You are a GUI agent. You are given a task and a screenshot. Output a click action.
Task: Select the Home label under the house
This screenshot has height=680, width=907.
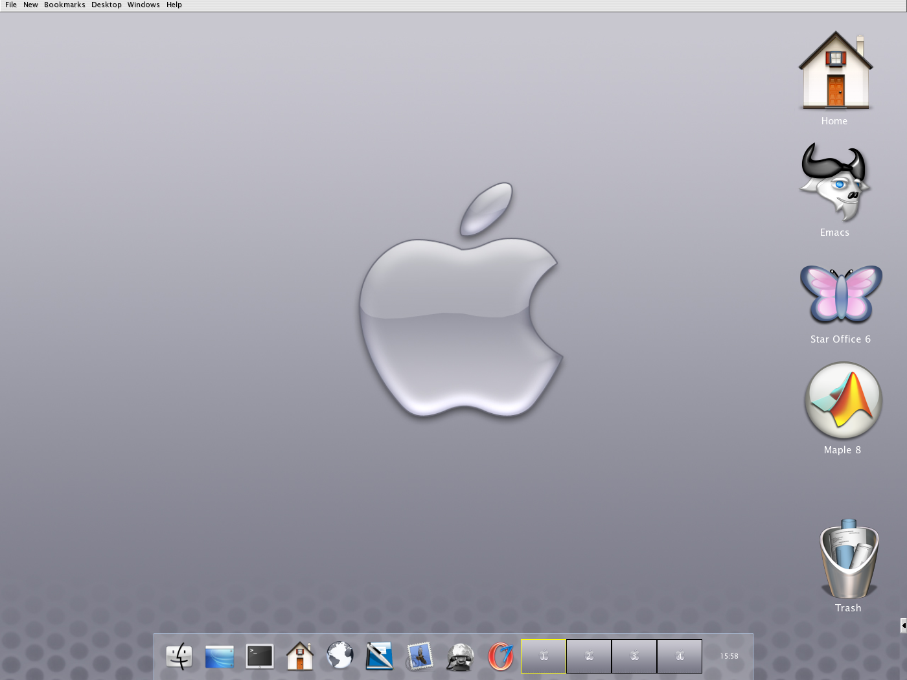[x=834, y=121]
